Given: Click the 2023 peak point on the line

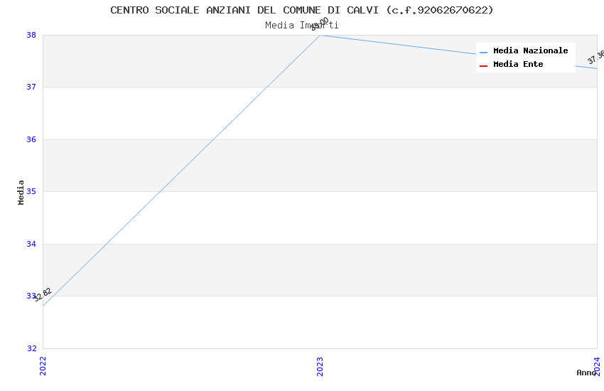Looking at the screenshot, I should coord(320,36).
